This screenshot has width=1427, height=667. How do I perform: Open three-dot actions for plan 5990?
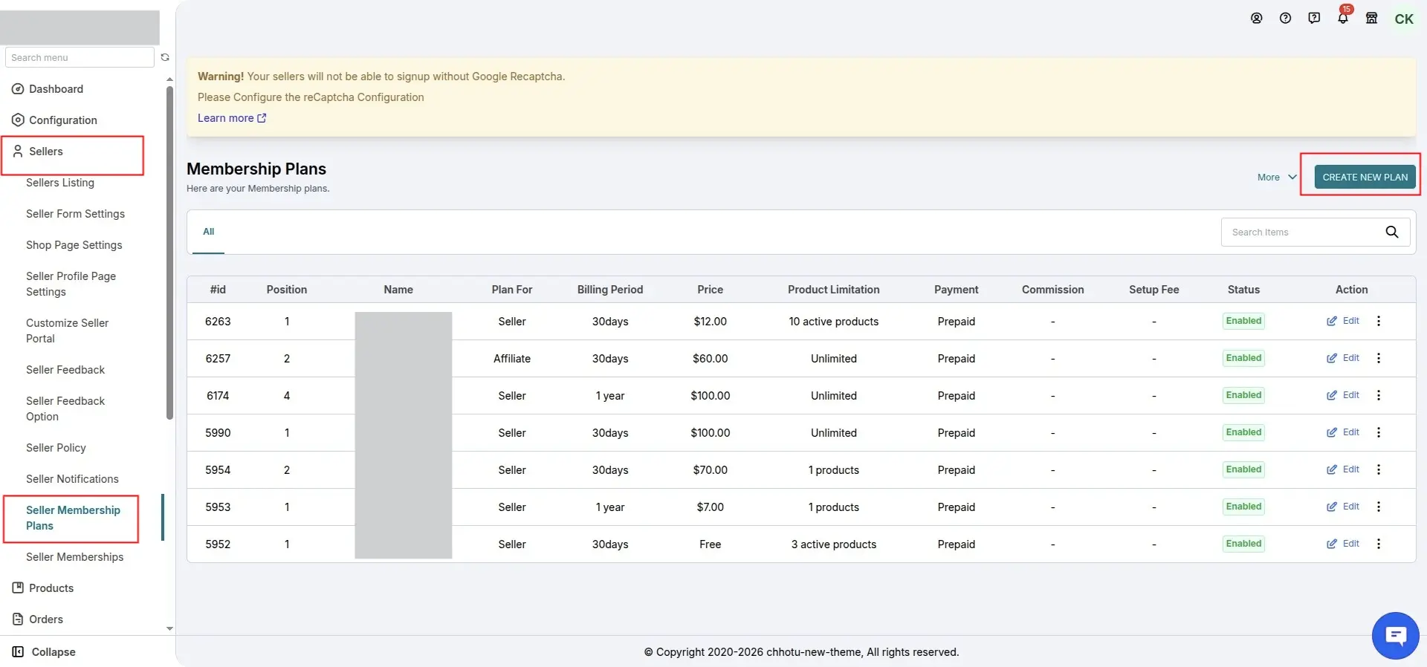(x=1379, y=432)
